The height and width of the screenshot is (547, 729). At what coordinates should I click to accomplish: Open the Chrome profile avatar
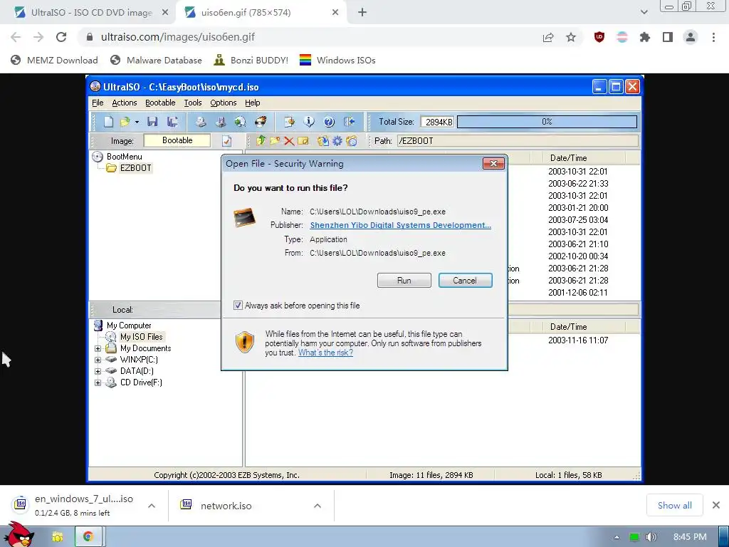[x=691, y=37]
